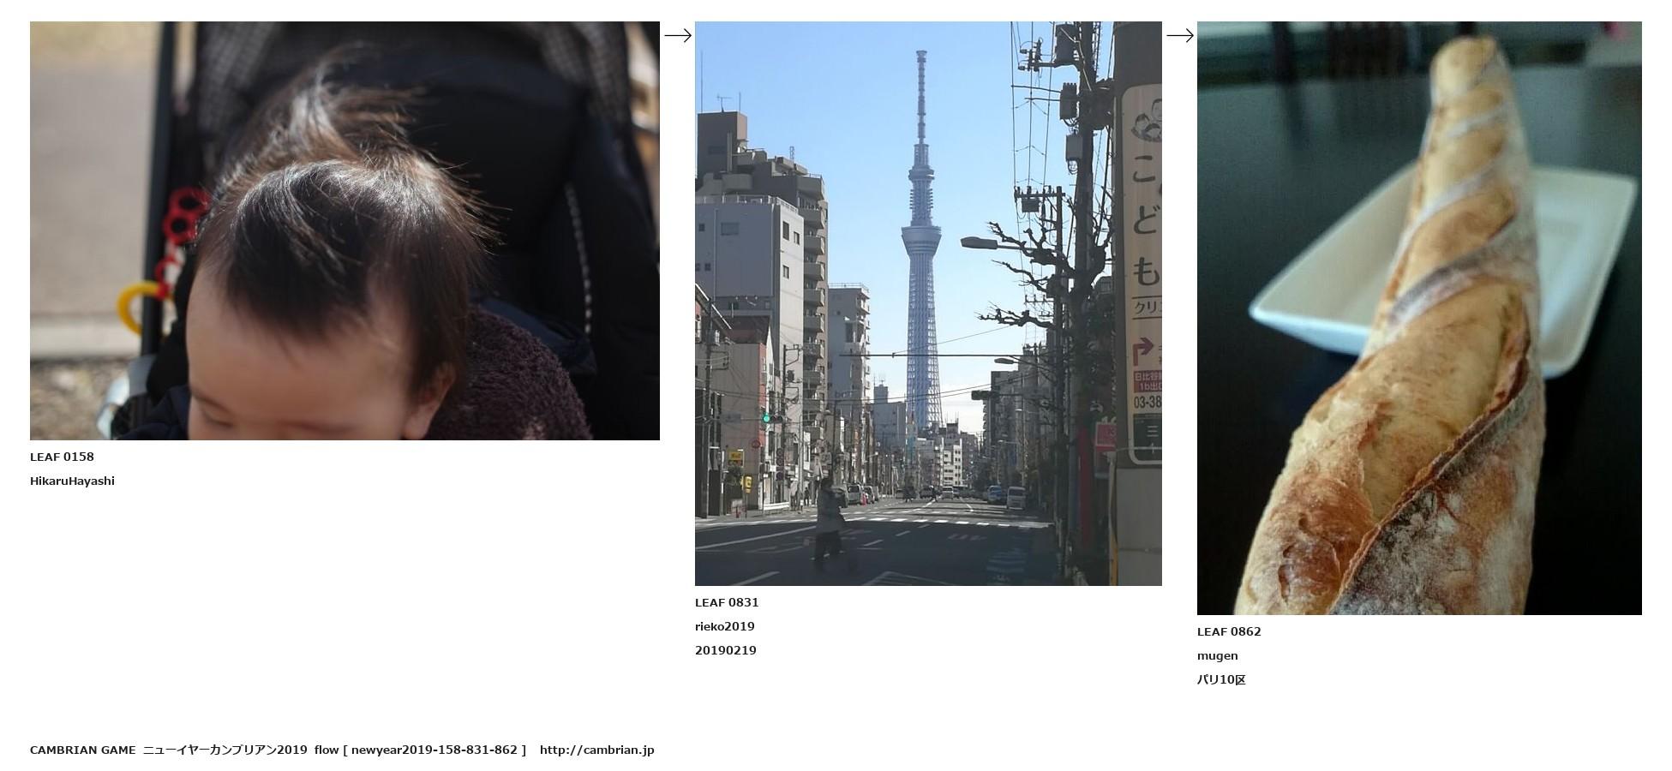Click the caption パリ10区

coord(1221,679)
